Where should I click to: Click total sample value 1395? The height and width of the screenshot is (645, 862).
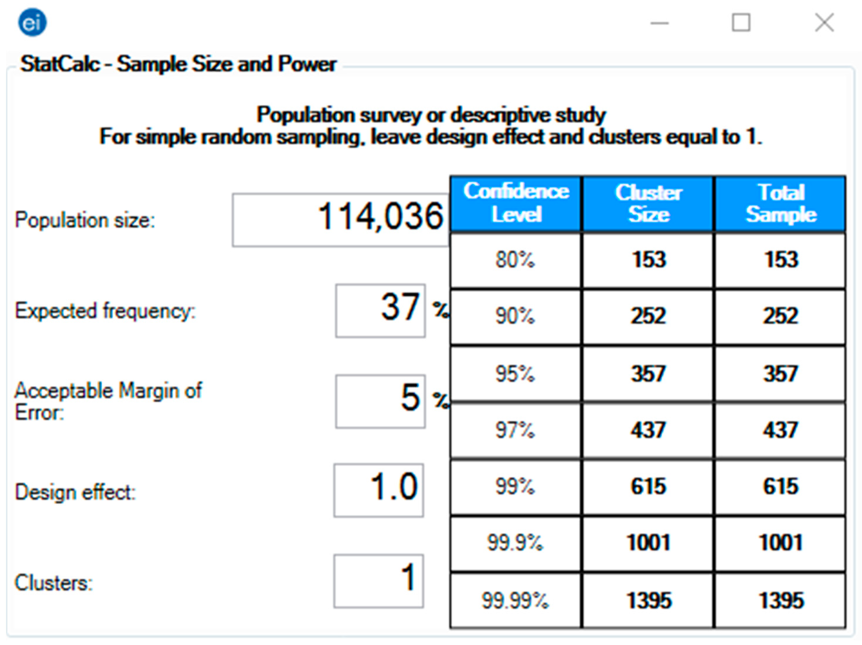click(781, 600)
